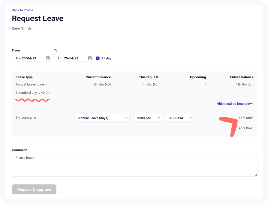The width and height of the screenshot is (268, 204).
Task: Navigate Back to Profile
Action: click(x=23, y=10)
